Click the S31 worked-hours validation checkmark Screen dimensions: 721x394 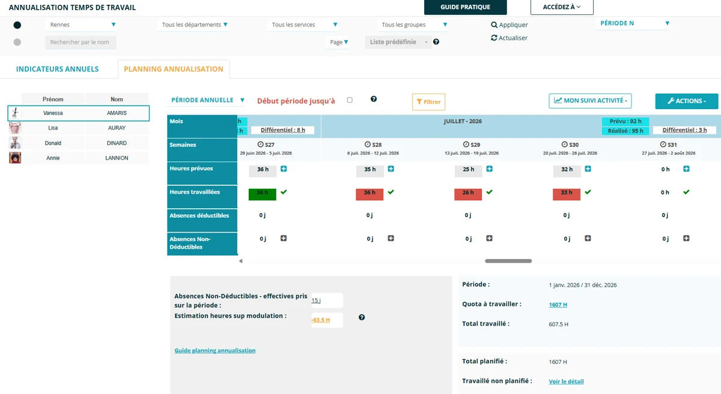click(x=686, y=192)
